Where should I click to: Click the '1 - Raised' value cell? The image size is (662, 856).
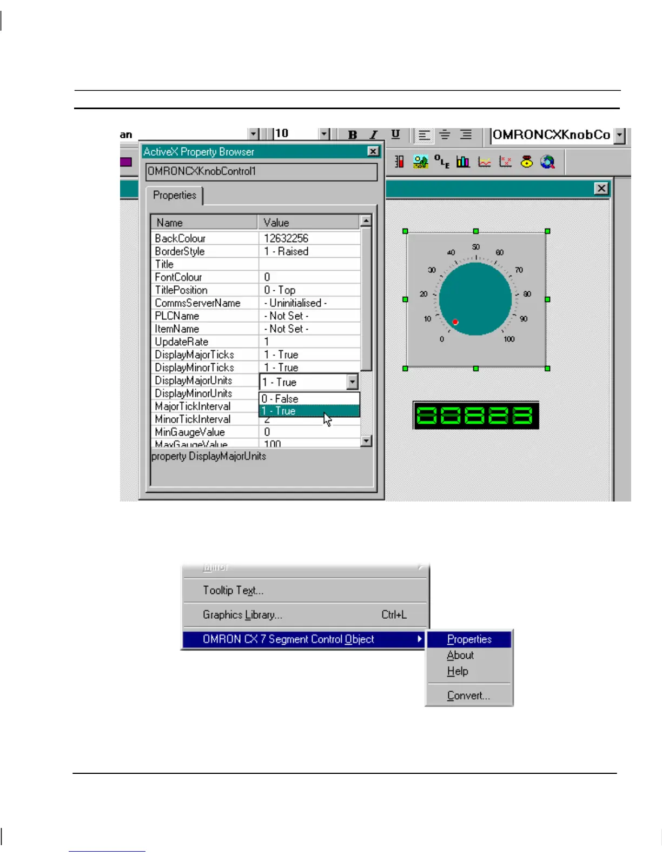click(309, 251)
